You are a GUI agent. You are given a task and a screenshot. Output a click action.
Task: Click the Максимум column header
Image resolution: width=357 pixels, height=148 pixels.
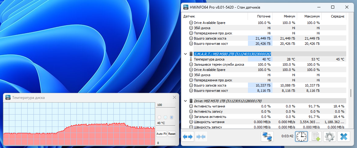point(309,17)
